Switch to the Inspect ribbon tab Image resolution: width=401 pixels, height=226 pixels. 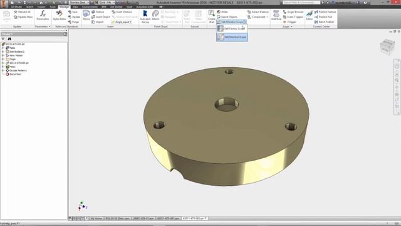coord(41,7)
